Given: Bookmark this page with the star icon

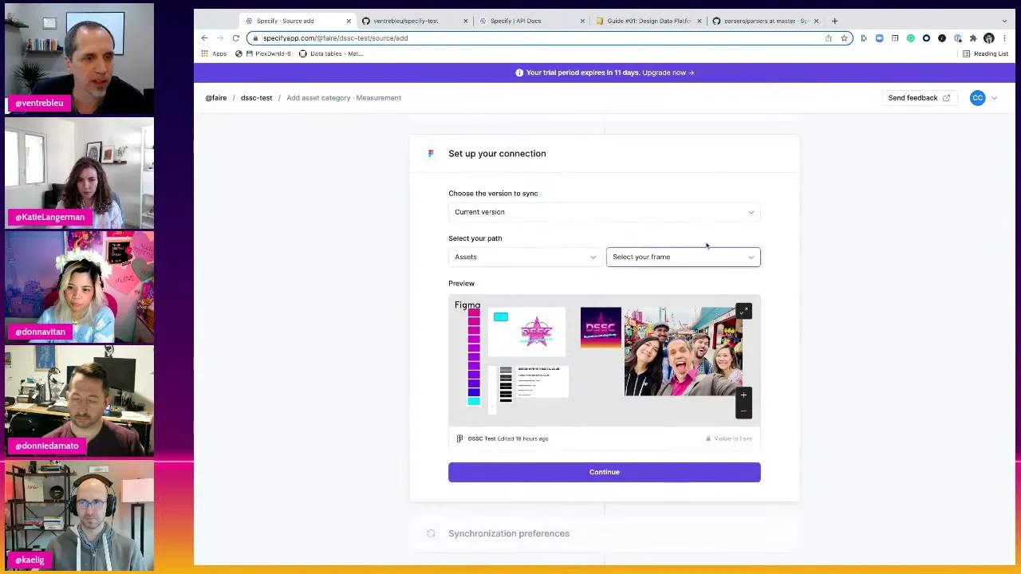Looking at the screenshot, I should 844,38.
